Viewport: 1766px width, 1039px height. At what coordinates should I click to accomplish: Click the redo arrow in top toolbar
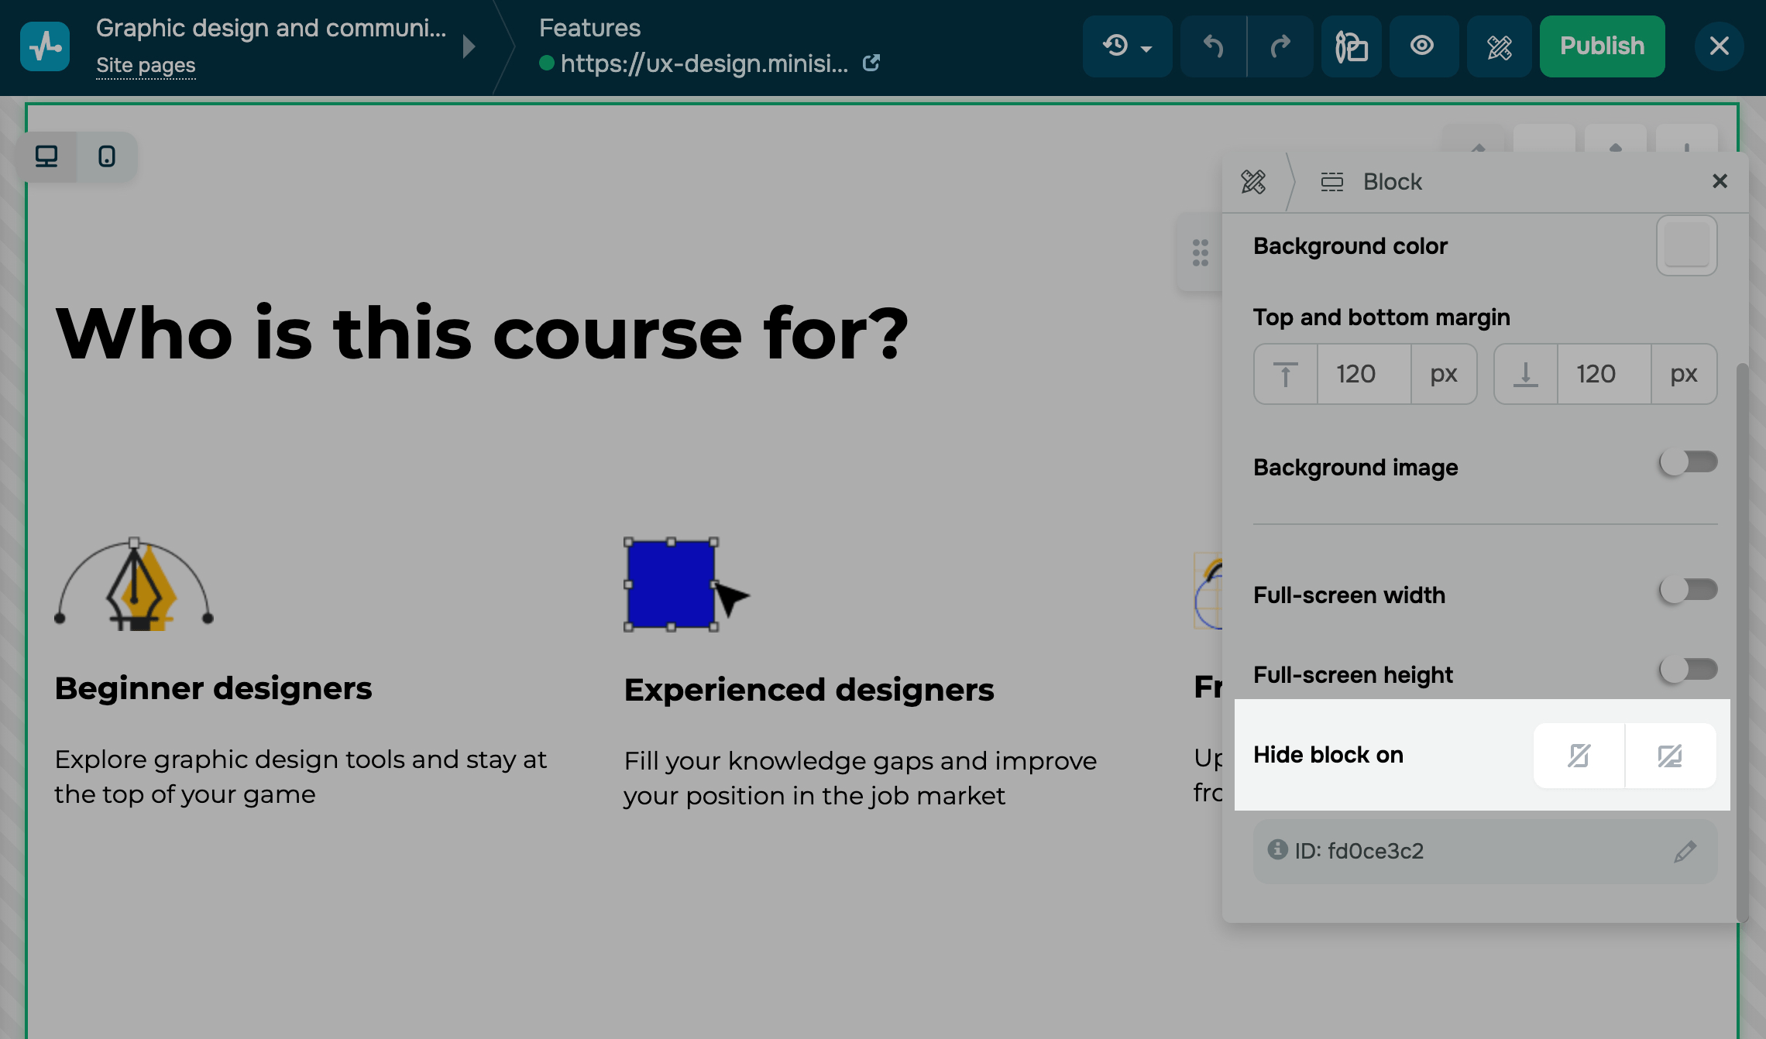tap(1280, 46)
